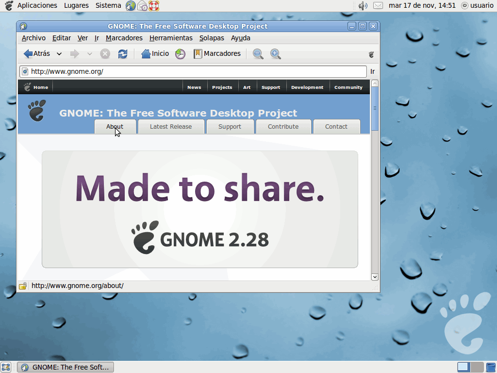Go to Inicio home button
Screen dimensions: 497x373
(x=155, y=53)
